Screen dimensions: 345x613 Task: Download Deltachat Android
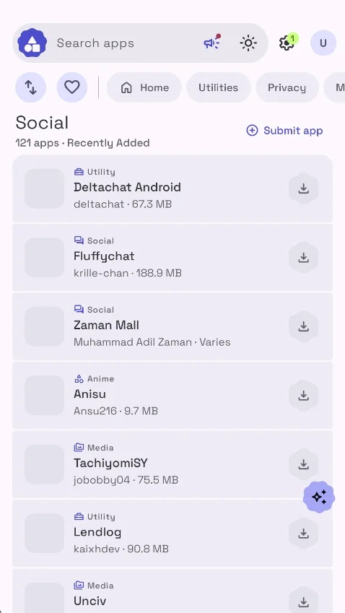click(x=304, y=189)
